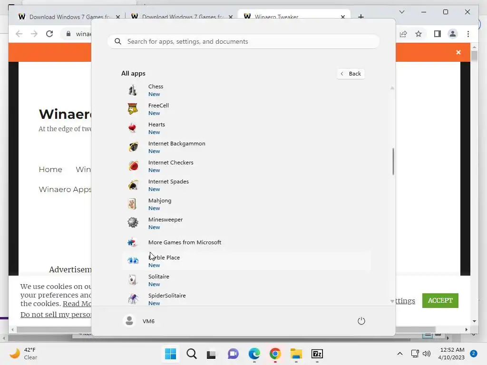Expand the tab search chevron in Chrome
This screenshot has width=487, height=365.
[x=401, y=12]
